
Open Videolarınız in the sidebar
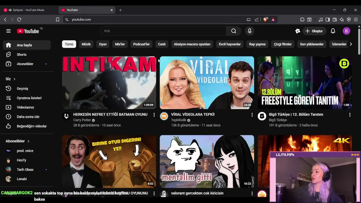point(27,107)
